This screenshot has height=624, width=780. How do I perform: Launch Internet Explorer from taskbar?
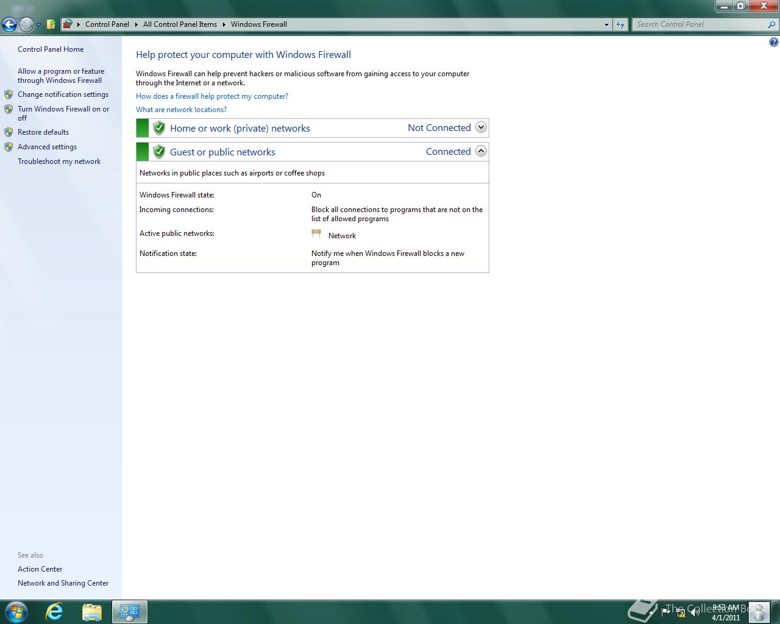click(x=55, y=612)
